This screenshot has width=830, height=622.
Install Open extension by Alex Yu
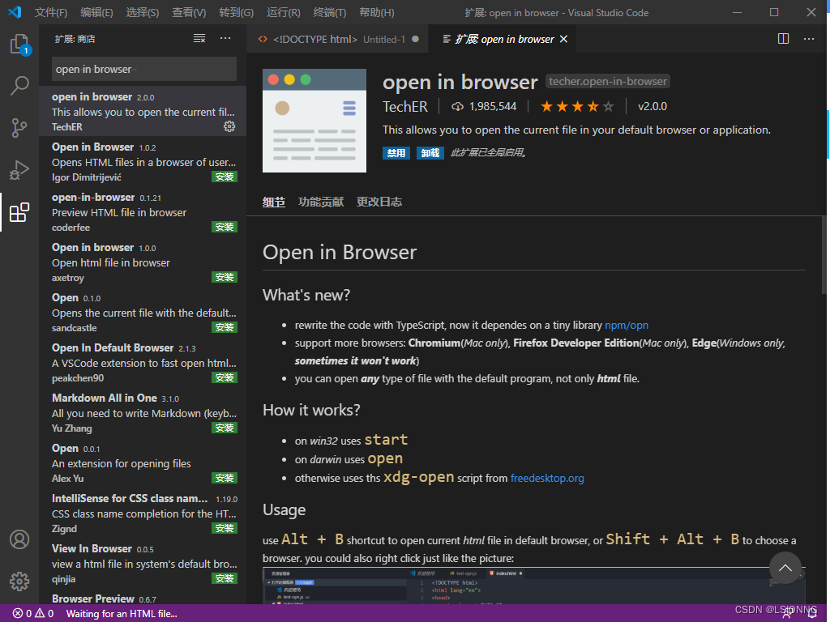point(225,478)
